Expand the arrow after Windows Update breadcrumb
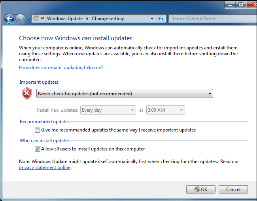This screenshot has height=201, width=257. tap(87, 19)
